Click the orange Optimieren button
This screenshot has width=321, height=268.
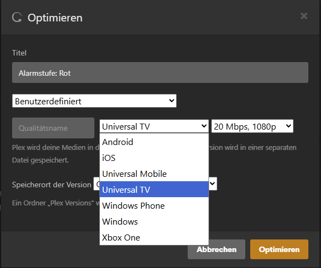(x=279, y=249)
